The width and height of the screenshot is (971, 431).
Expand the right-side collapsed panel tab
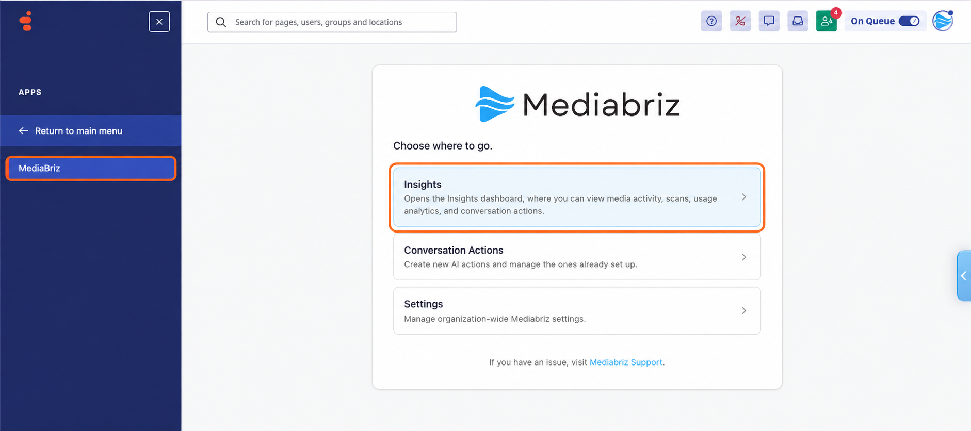point(964,276)
